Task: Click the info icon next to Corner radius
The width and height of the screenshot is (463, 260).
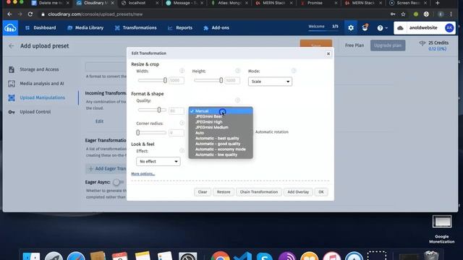Action: point(182,123)
